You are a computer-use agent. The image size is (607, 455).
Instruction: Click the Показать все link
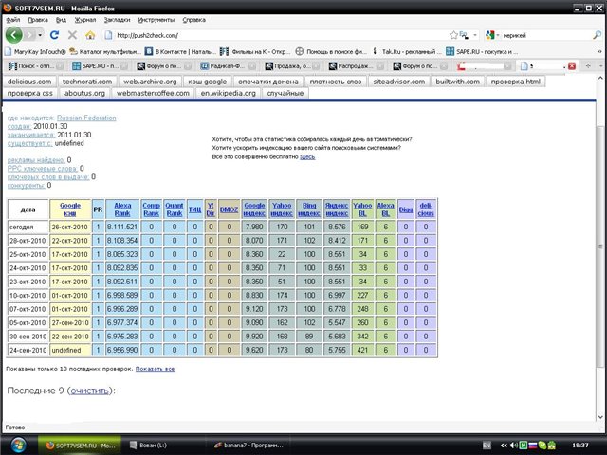point(155,367)
